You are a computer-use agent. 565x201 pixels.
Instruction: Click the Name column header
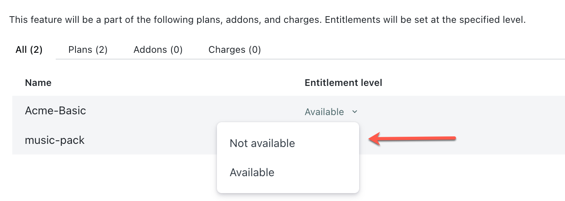click(x=38, y=83)
